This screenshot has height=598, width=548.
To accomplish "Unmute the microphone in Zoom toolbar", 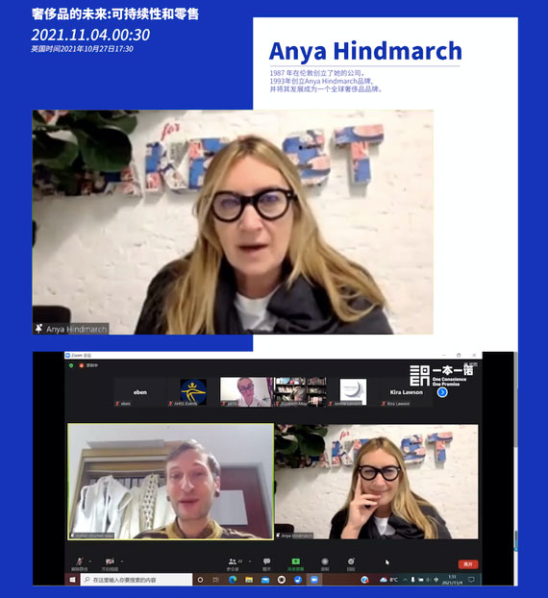I will (x=80, y=561).
